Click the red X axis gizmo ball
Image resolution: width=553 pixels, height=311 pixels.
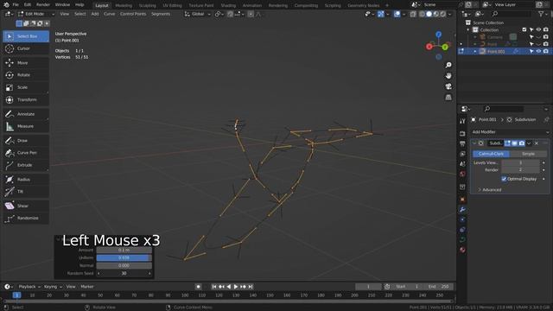[429, 47]
